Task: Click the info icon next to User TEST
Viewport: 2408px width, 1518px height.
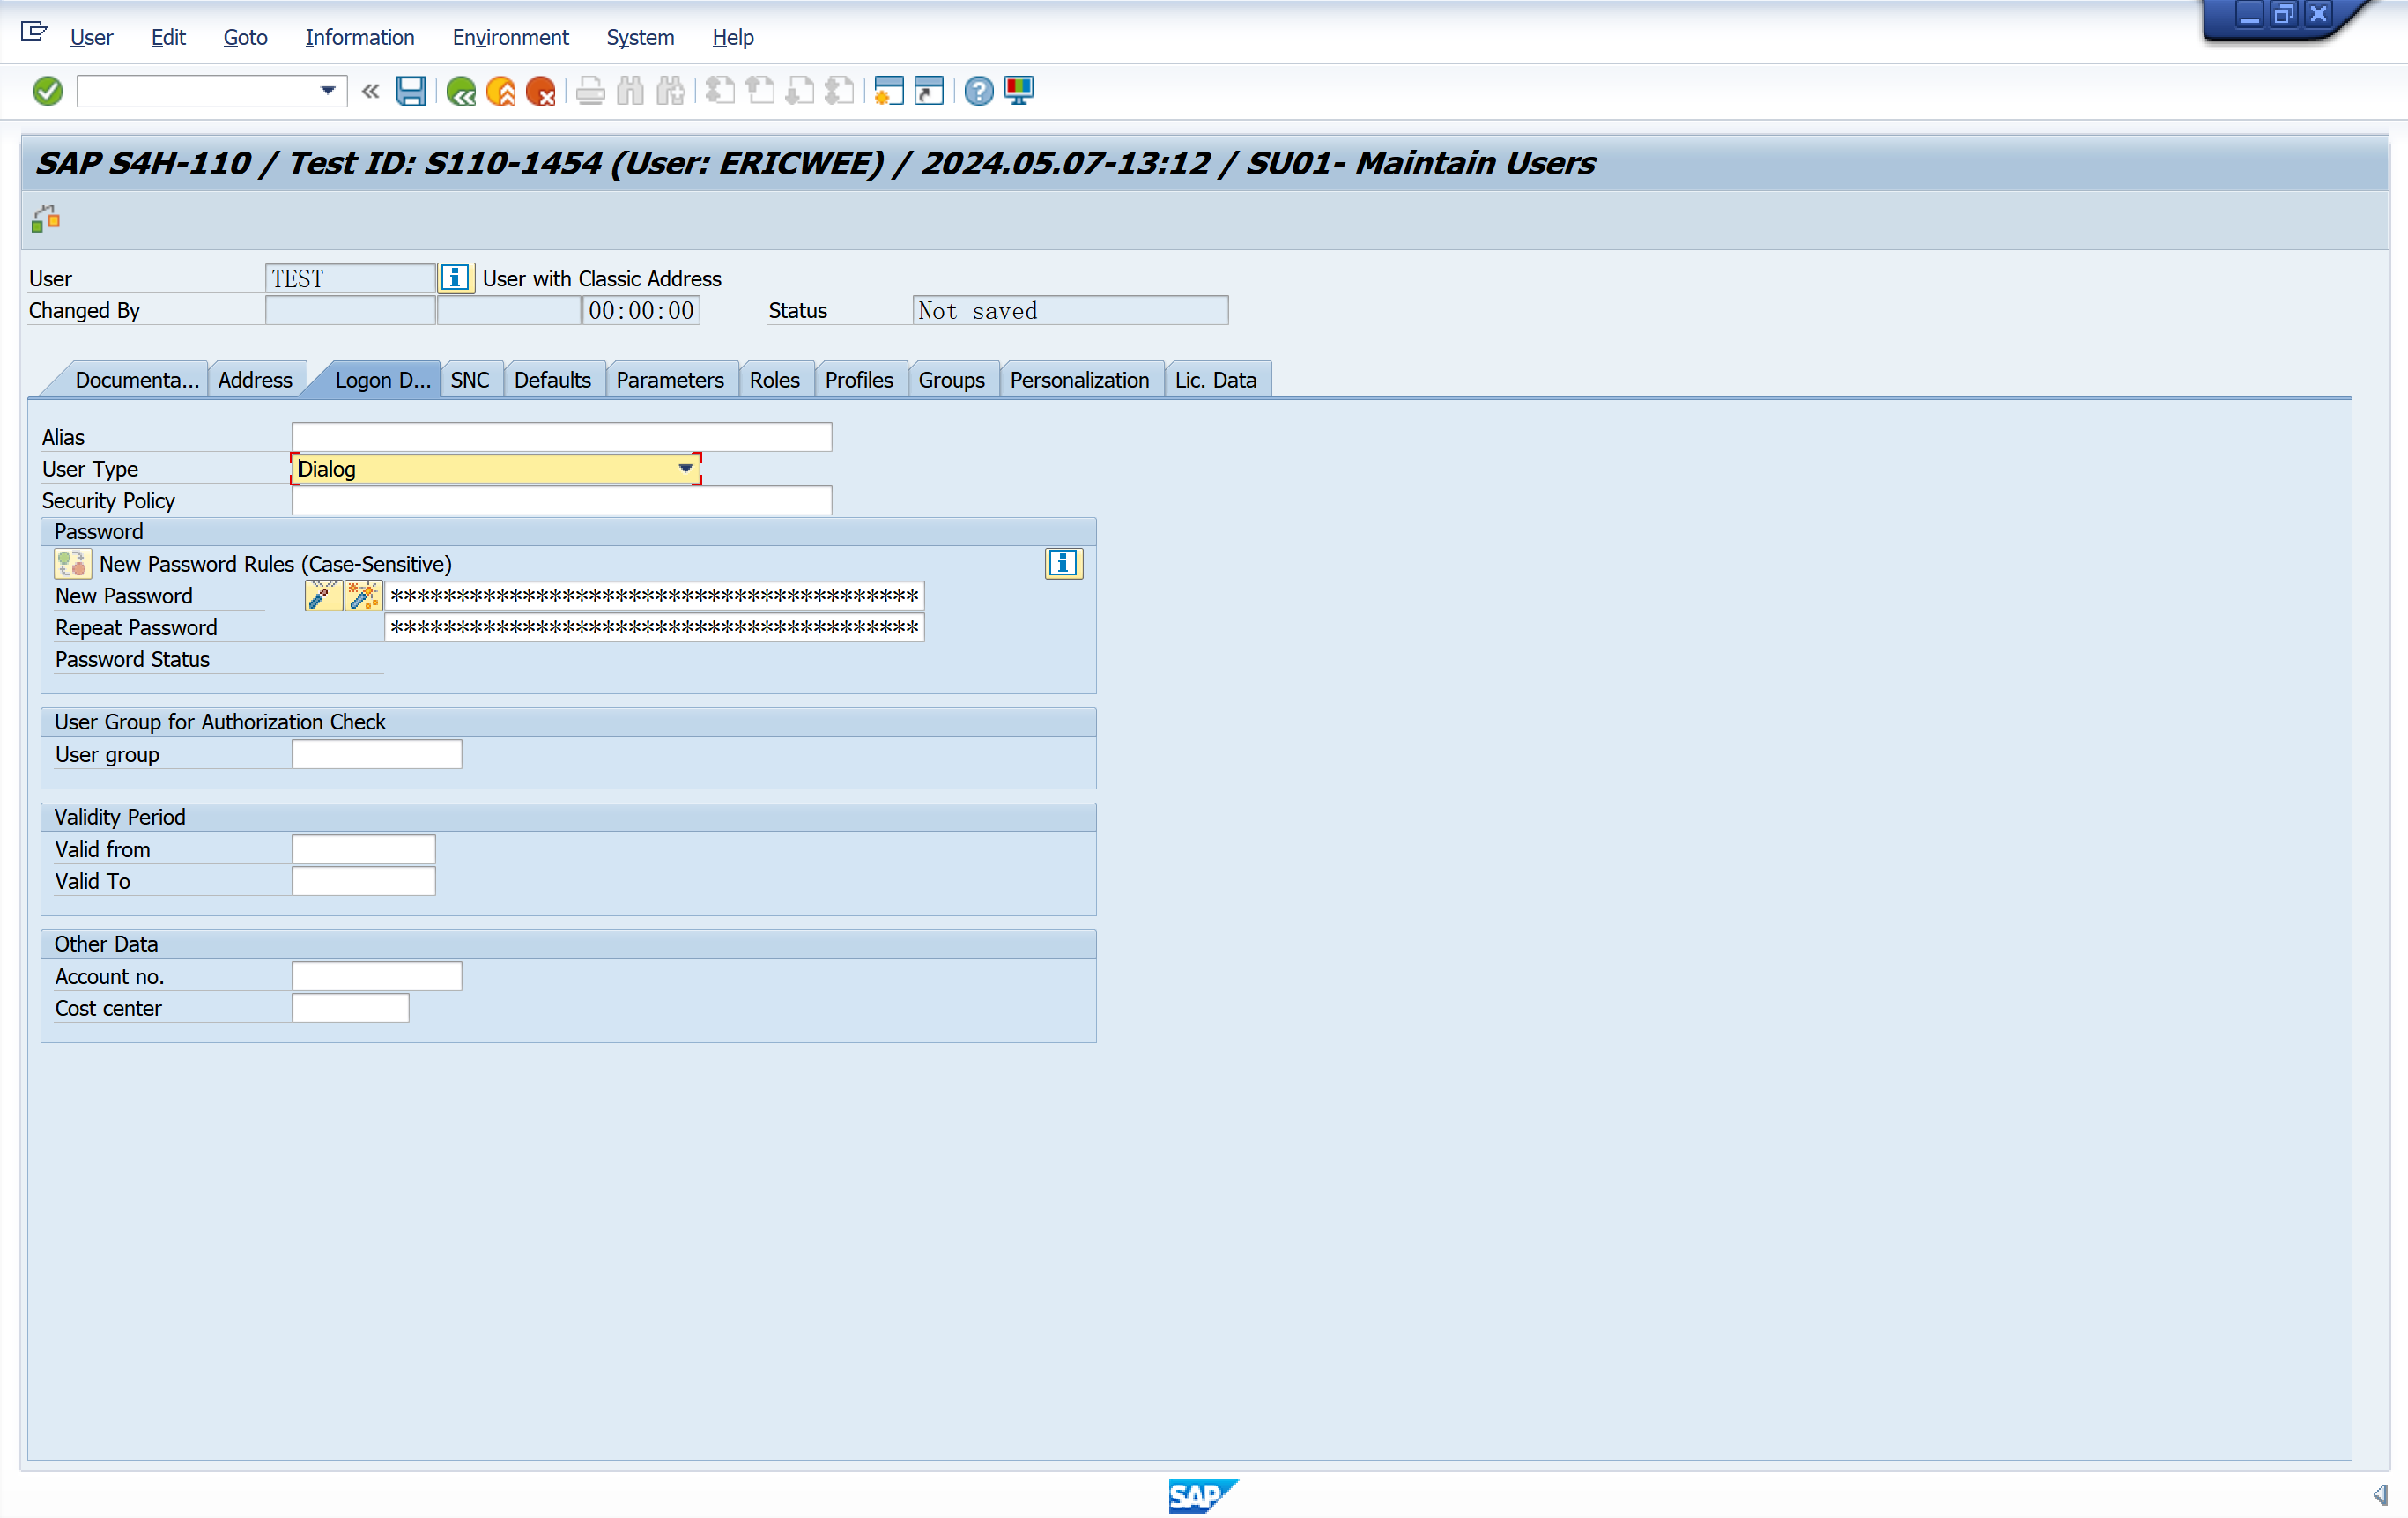Action: click(x=456, y=278)
